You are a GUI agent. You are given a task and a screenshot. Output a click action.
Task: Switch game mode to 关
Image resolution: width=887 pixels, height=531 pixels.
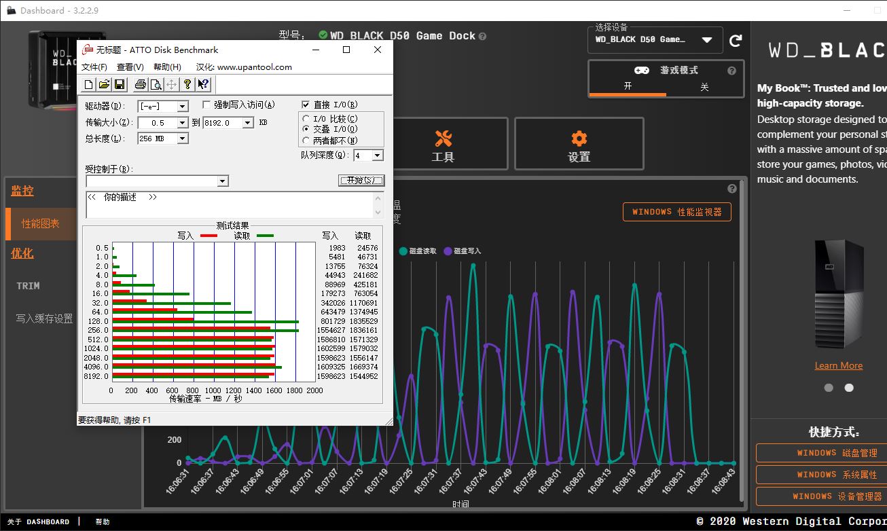[x=705, y=87]
